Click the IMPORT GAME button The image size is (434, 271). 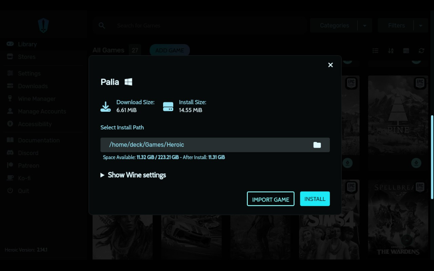(x=271, y=199)
